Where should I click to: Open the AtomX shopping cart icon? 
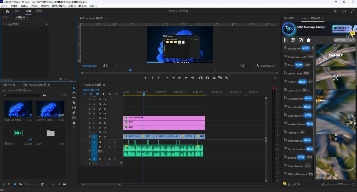[351, 36]
